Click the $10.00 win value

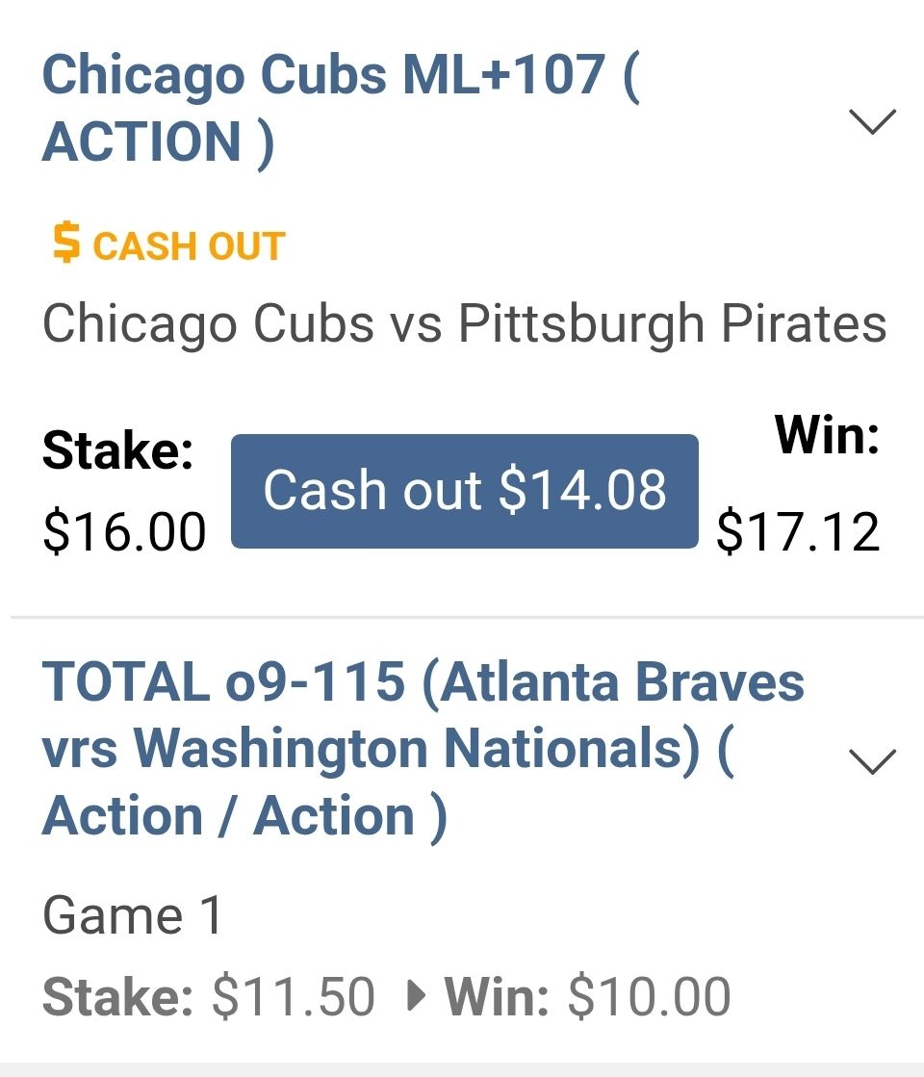[649, 996]
